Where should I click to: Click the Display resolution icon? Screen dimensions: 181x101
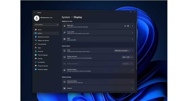pos(65,57)
